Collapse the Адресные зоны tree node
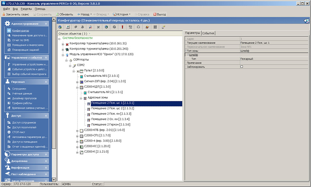Viewport: 311px width, 187px height. pyautogui.click(x=81, y=98)
